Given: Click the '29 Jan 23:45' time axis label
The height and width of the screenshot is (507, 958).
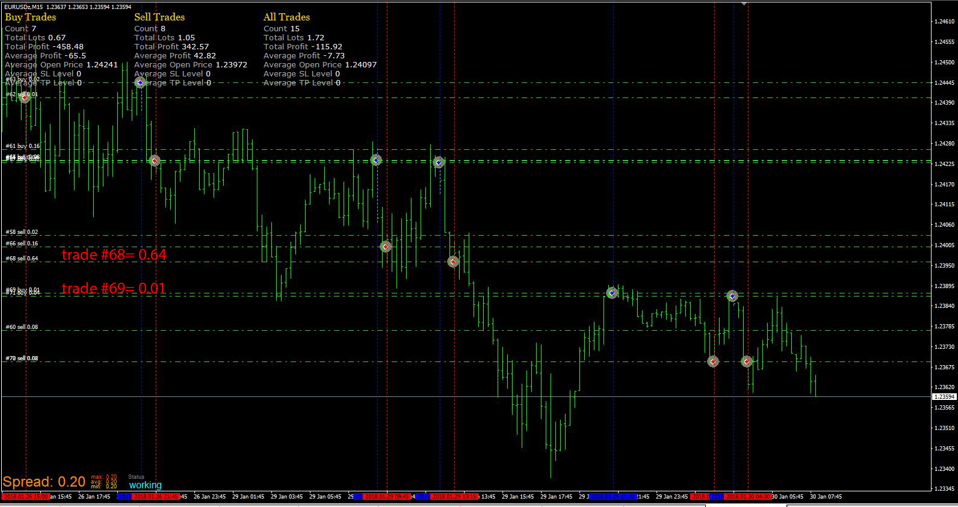Looking at the screenshot, I should click(672, 497).
